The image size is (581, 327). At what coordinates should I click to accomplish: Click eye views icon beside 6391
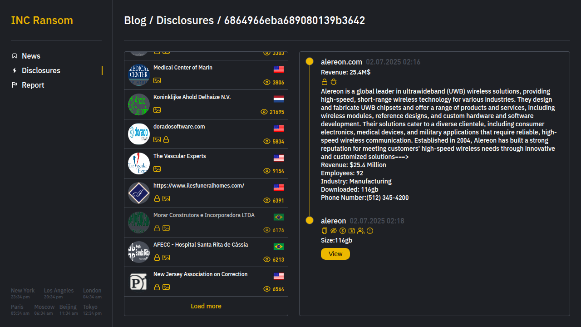[267, 200]
